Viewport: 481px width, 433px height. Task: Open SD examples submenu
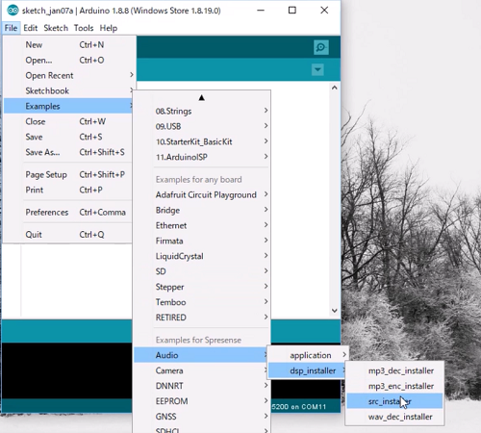pos(202,271)
